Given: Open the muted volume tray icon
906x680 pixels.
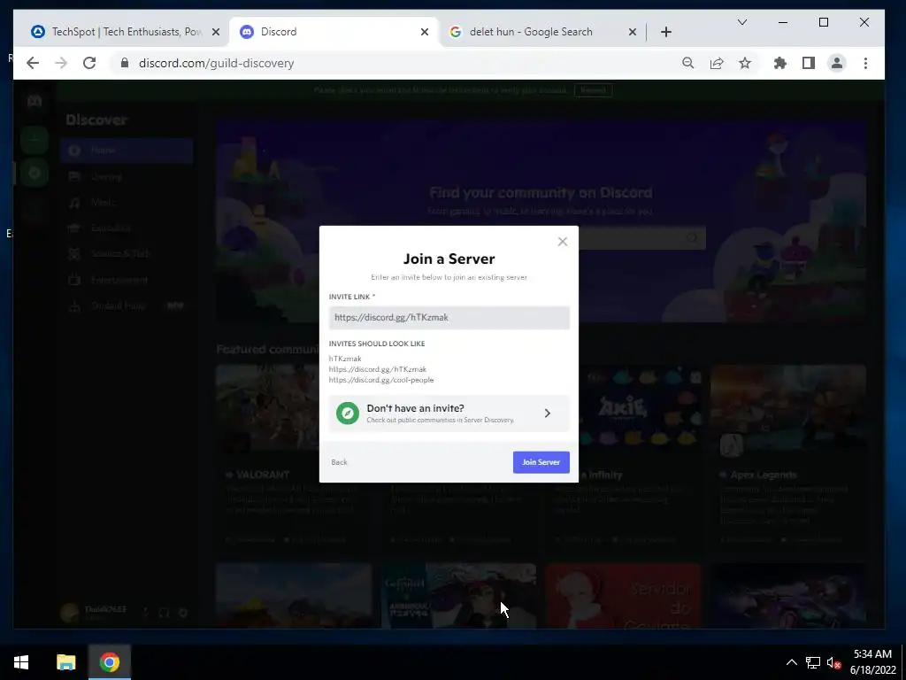Looking at the screenshot, I should 833,662.
